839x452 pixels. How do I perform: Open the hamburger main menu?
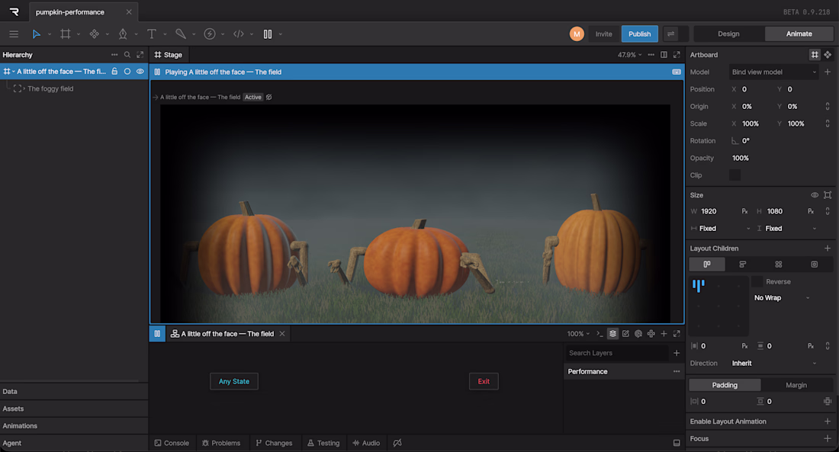14,34
